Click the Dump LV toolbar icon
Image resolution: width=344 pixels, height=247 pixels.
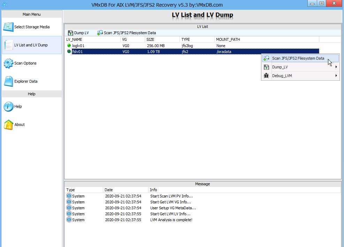[70, 33]
